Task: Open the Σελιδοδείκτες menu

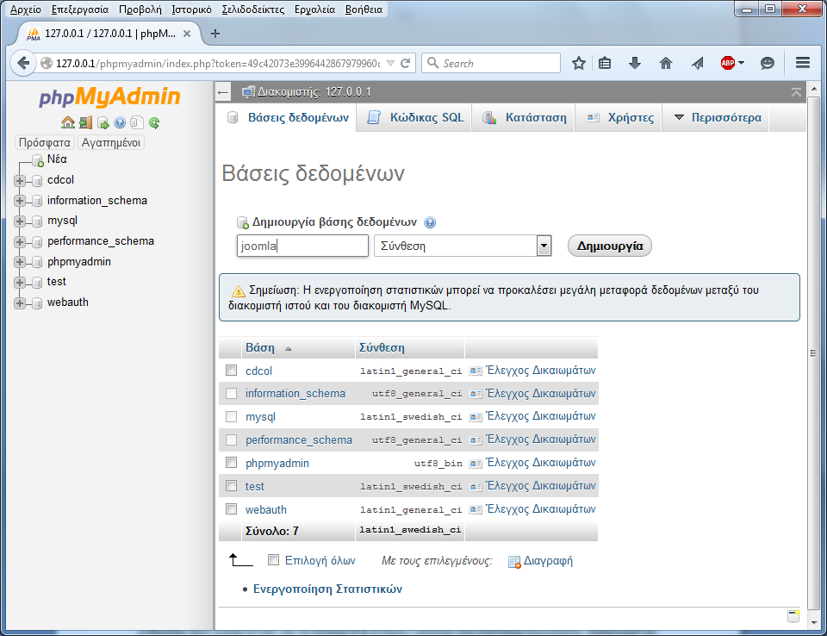Action: click(253, 9)
